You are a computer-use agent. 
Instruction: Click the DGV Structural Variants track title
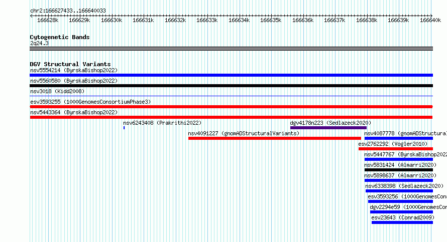tap(70, 64)
